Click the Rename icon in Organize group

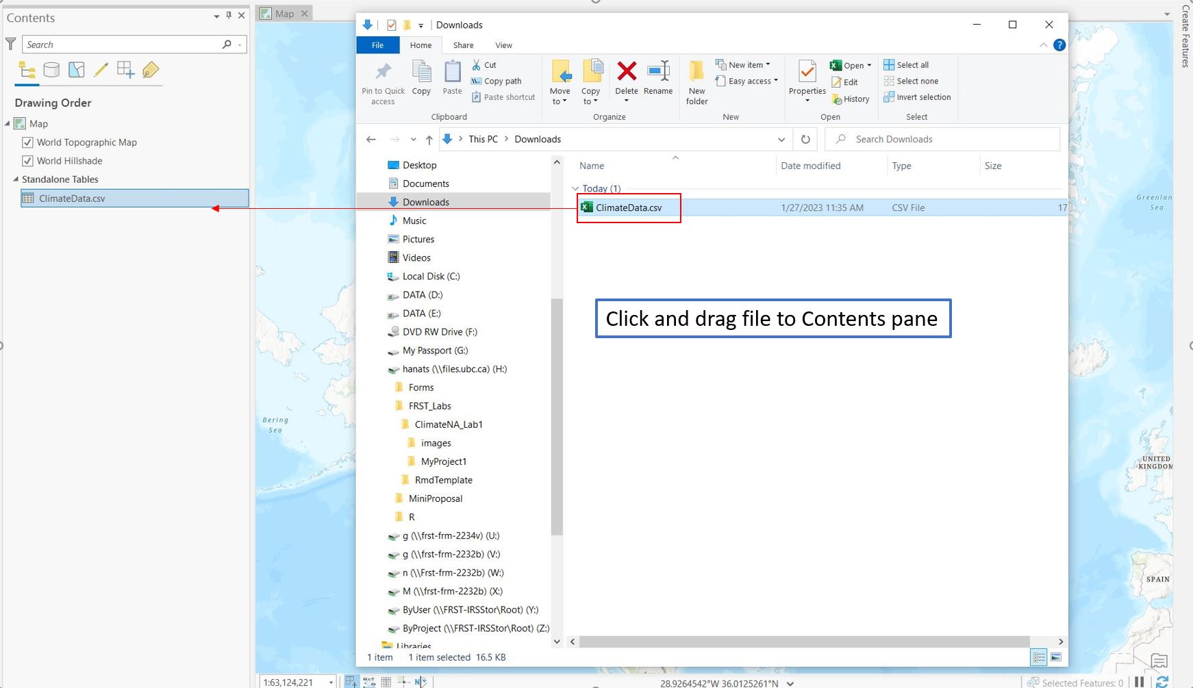(657, 72)
